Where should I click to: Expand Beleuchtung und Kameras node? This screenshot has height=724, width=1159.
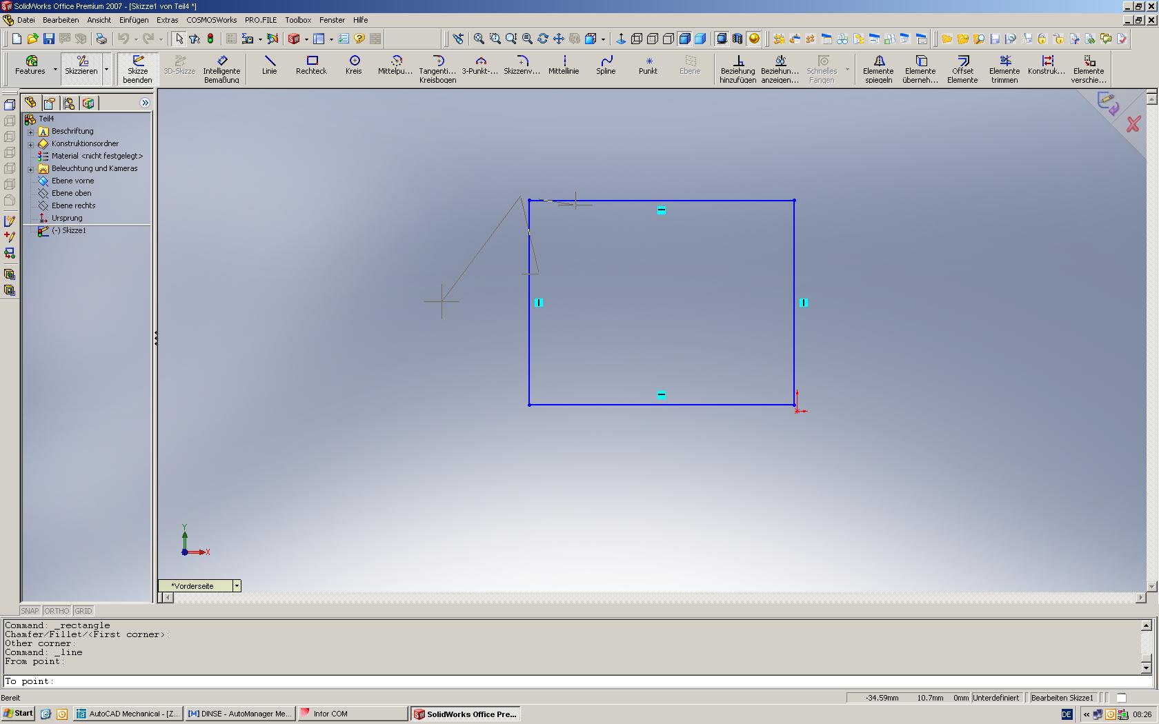tap(30, 169)
